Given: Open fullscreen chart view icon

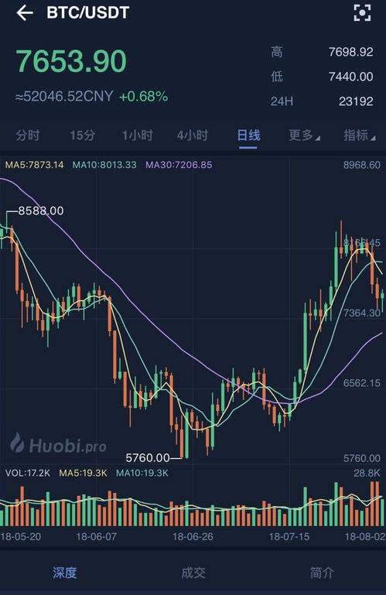Looking at the screenshot, I should point(362,13).
